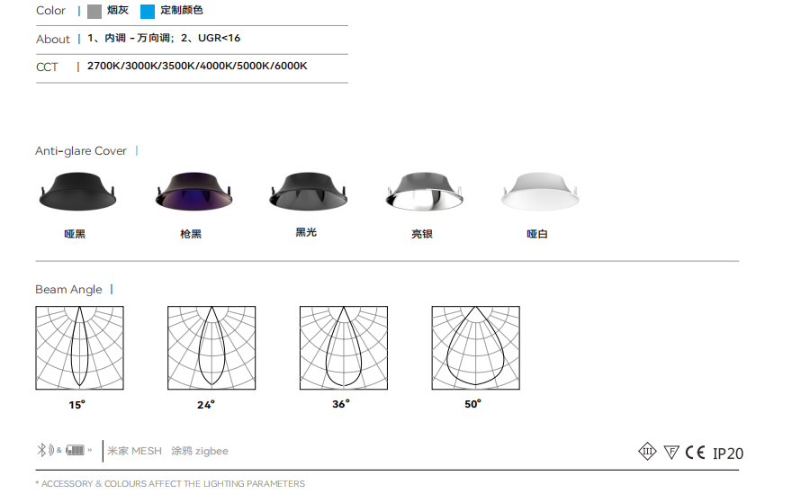Select the 黑光 glossy black cover image
The width and height of the screenshot is (810, 503).
309,191
